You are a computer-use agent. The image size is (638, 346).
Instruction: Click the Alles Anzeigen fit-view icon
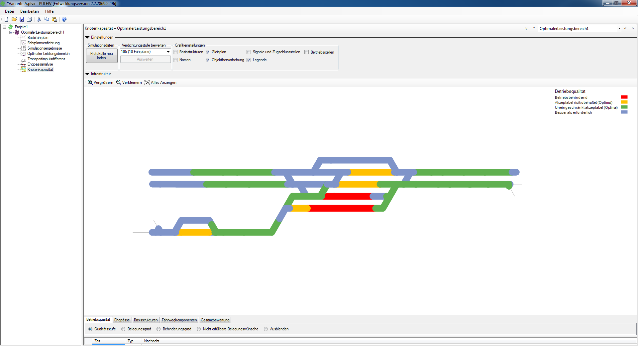click(x=147, y=83)
